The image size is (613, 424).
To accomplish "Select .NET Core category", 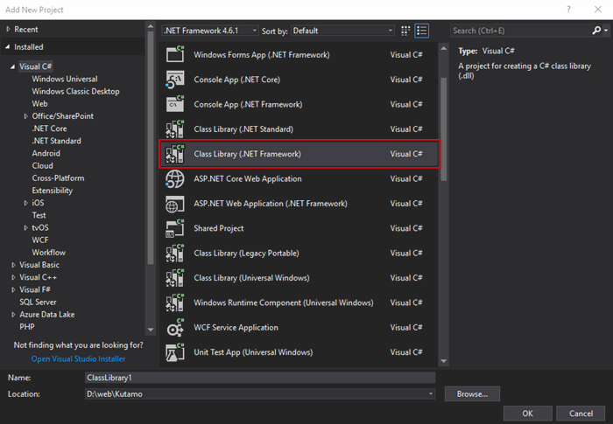I will [x=49, y=129].
